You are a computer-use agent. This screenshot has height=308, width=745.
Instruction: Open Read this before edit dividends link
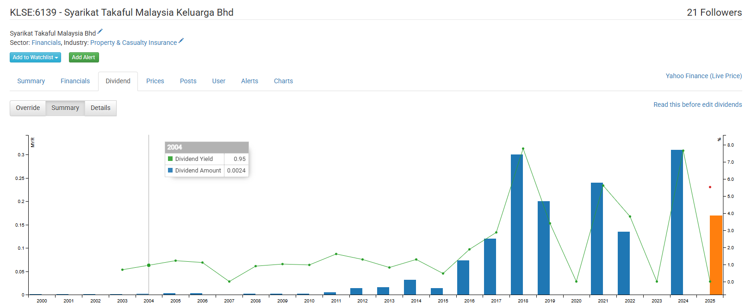[x=697, y=105]
